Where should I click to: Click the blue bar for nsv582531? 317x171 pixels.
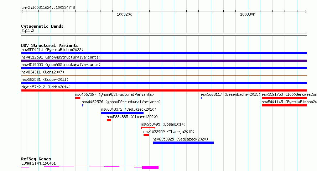click(x=164, y=83)
